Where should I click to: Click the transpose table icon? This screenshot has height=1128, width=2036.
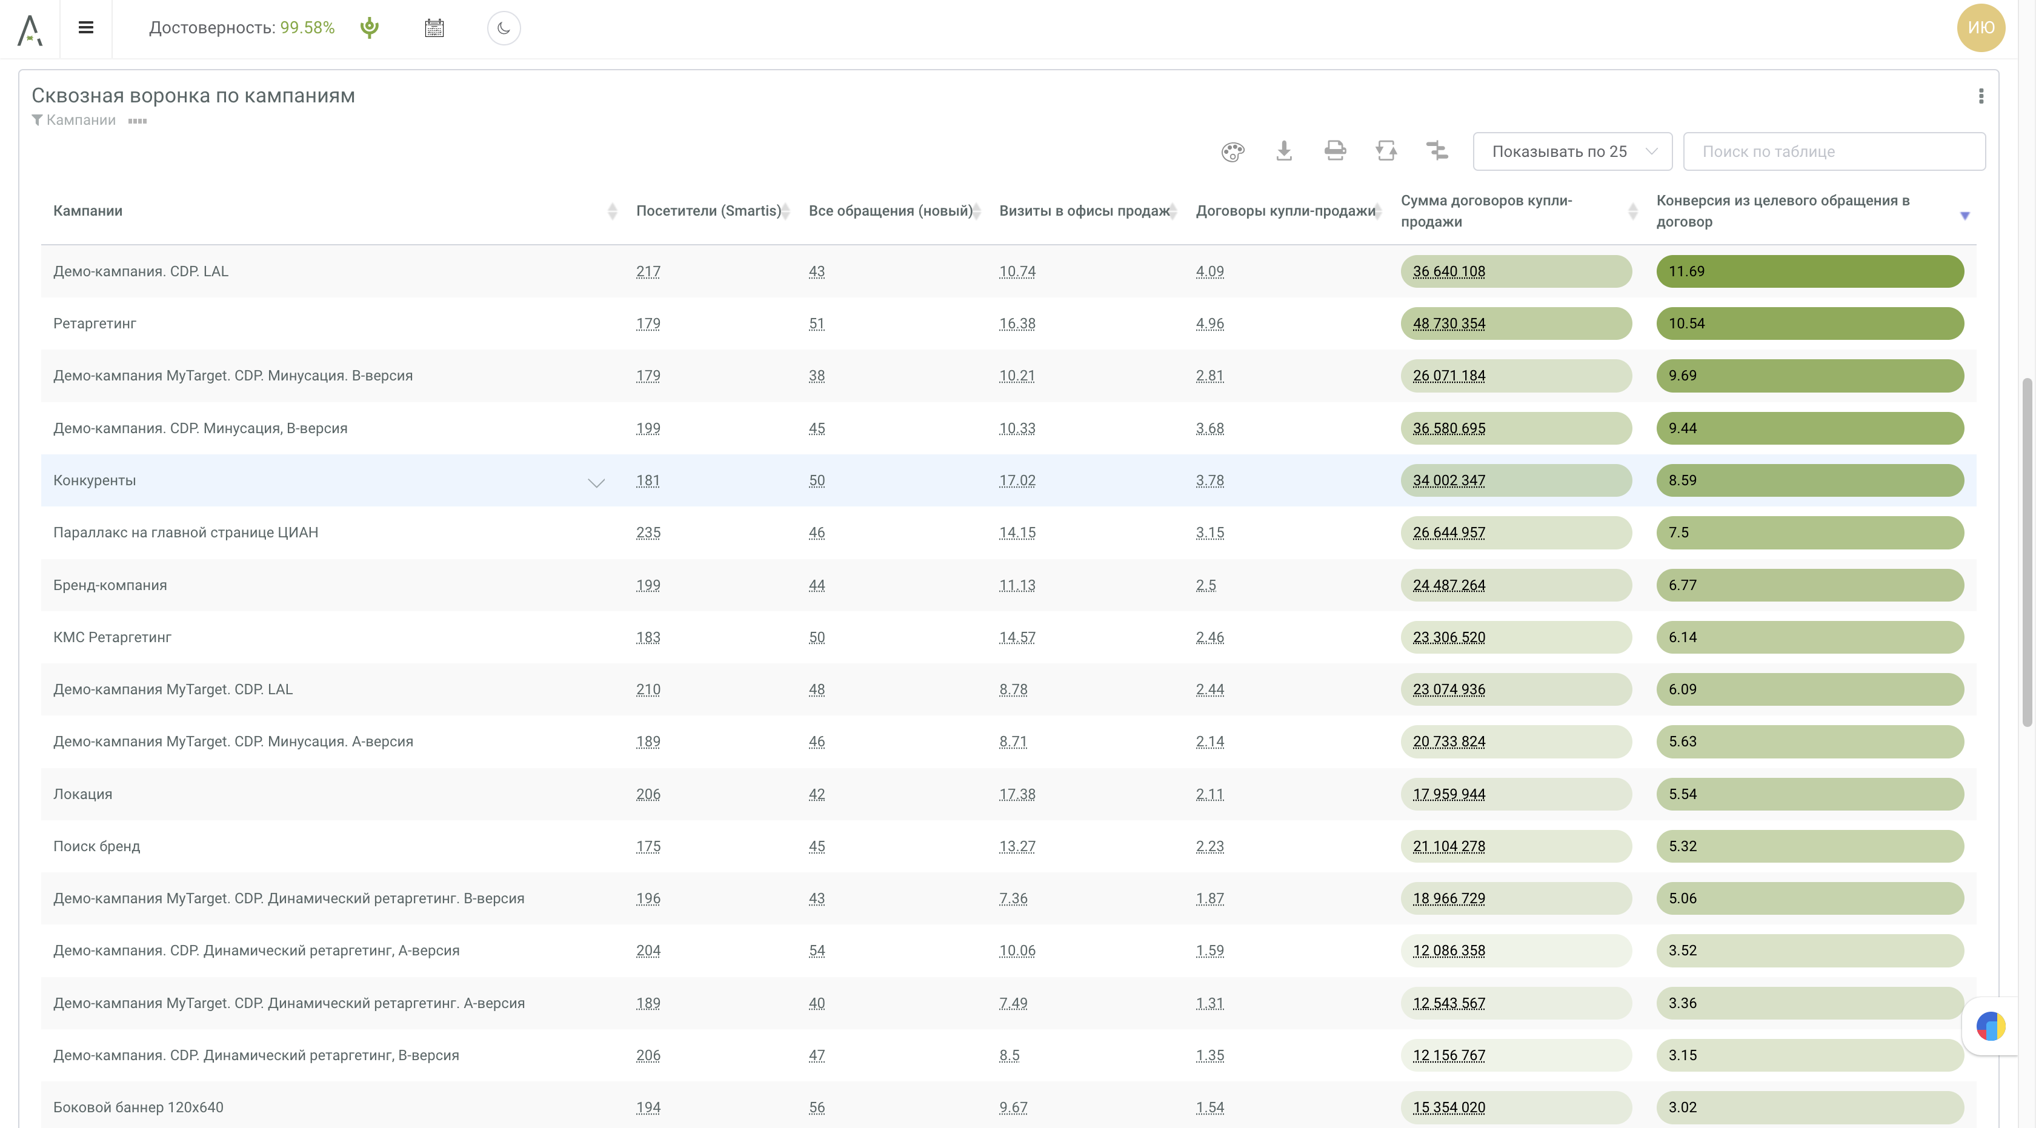pyautogui.click(x=1386, y=150)
